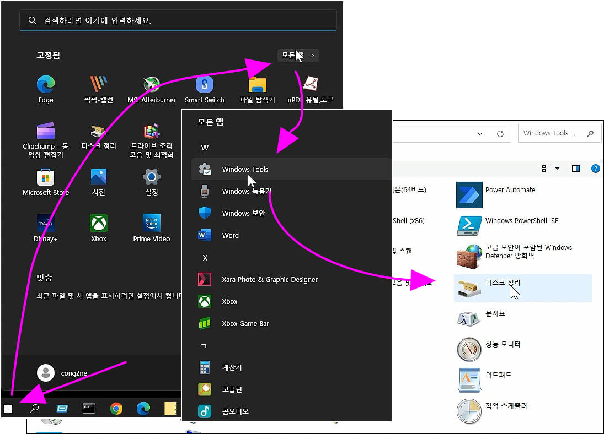Click the taskbar search icon

pyautogui.click(x=34, y=409)
